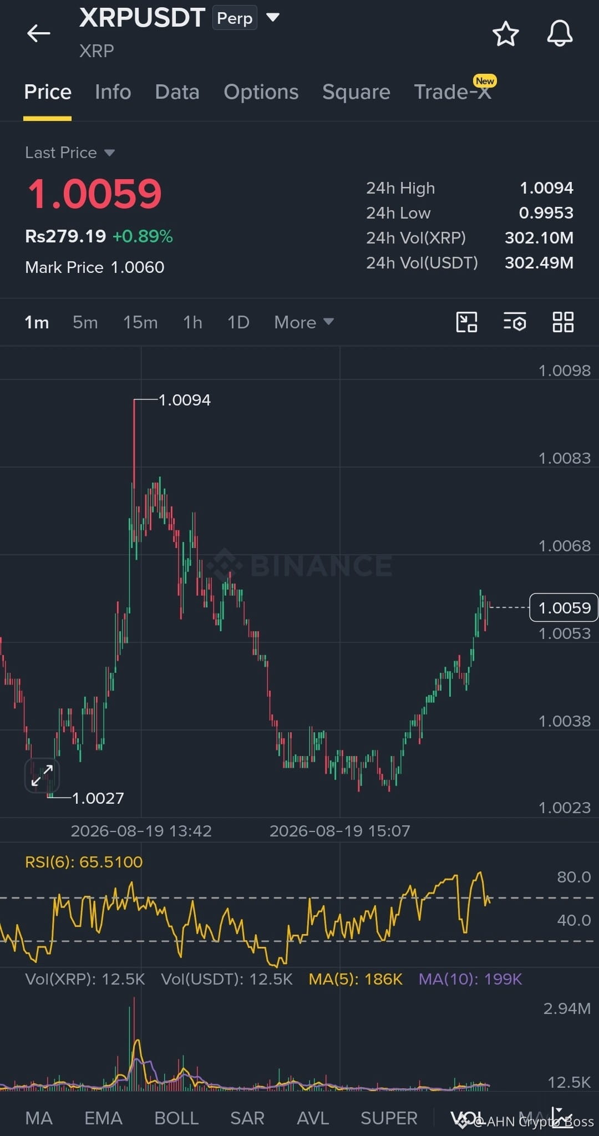Click the 2026-08-19 15:07 time label
The image size is (599, 1136).
coord(340,831)
